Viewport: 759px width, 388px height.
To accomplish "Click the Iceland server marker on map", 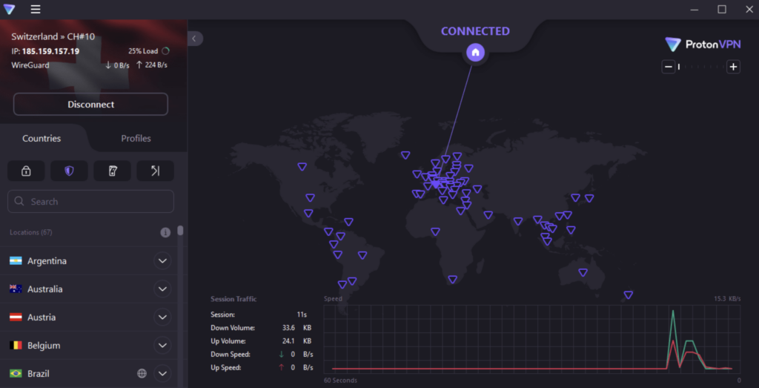I will pyautogui.click(x=405, y=155).
